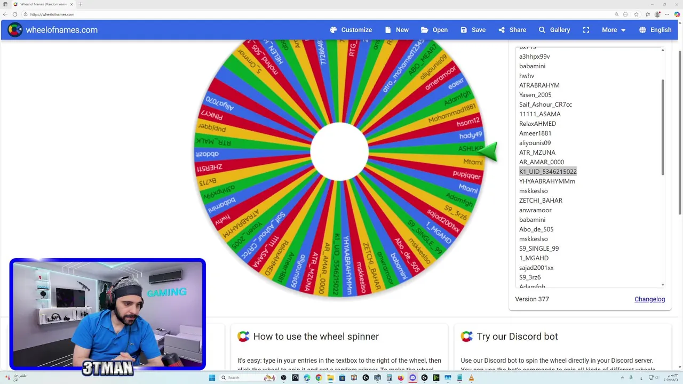Change language from English

coord(655,30)
